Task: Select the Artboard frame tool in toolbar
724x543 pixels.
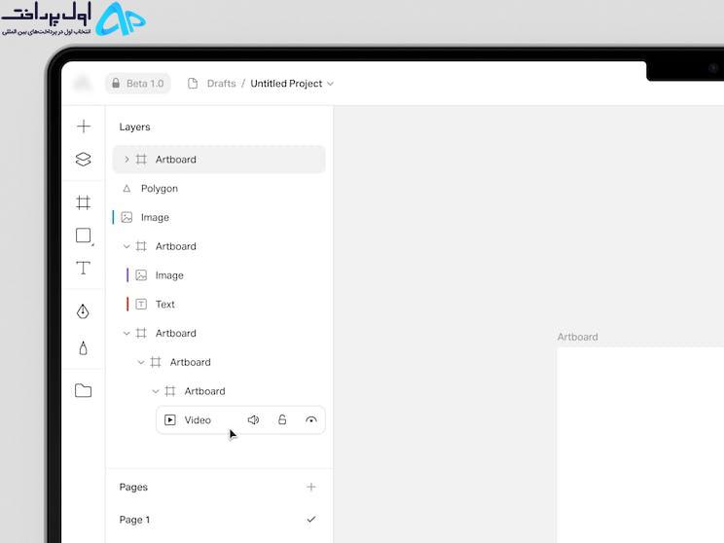Action: 83,202
